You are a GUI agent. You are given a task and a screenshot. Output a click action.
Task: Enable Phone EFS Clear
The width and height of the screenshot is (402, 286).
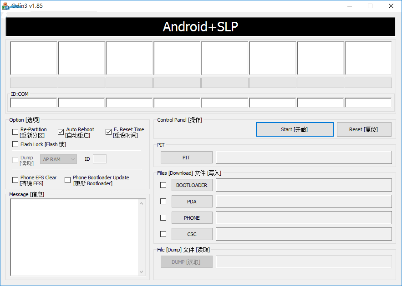pos(15,180)
